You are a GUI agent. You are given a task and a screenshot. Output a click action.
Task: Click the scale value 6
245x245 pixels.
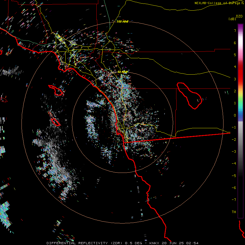[x=235, y=43]
